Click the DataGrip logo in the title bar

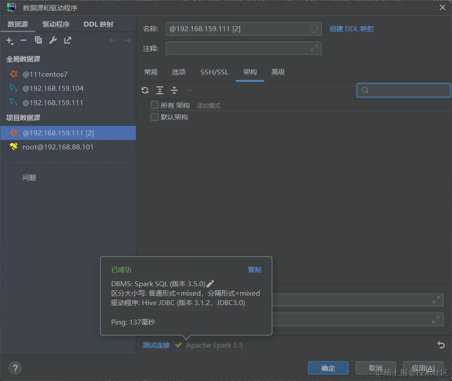11,8
